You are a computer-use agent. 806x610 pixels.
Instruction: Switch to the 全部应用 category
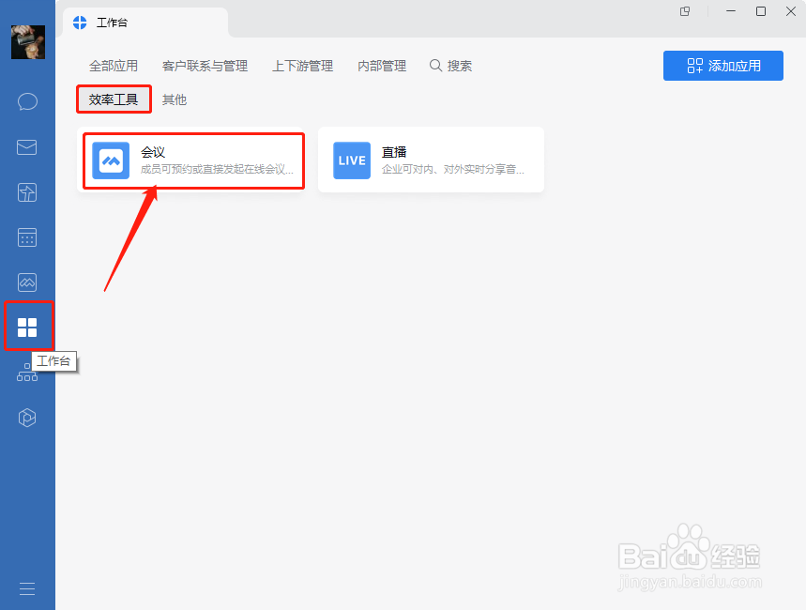[x=114, y=66]
